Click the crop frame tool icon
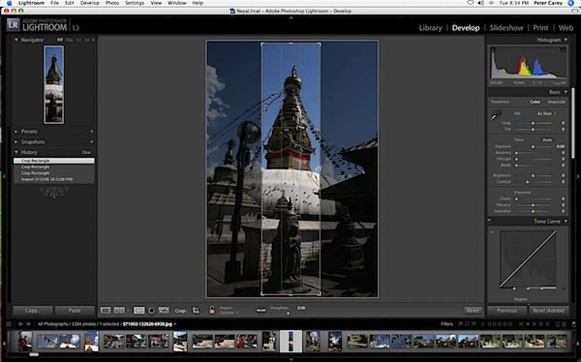 tap(196, 310)
